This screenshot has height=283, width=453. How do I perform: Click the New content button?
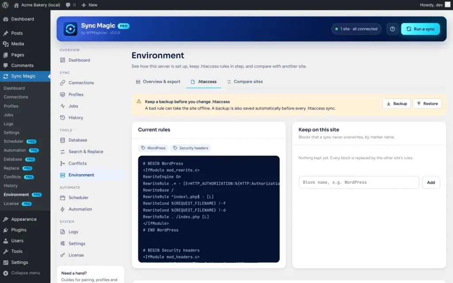click(x=89, y=5)
